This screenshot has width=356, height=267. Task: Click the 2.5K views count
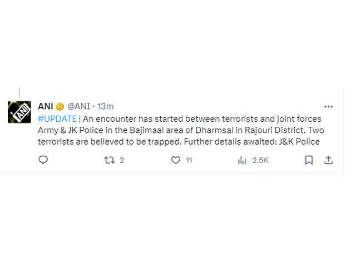tap(260, 160)
